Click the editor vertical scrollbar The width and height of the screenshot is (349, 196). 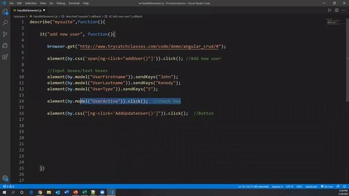(x=347, y=60)
